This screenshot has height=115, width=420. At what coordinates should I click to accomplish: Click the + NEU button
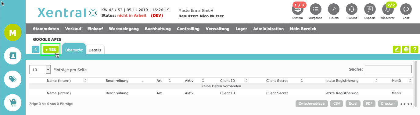point(51,49)
